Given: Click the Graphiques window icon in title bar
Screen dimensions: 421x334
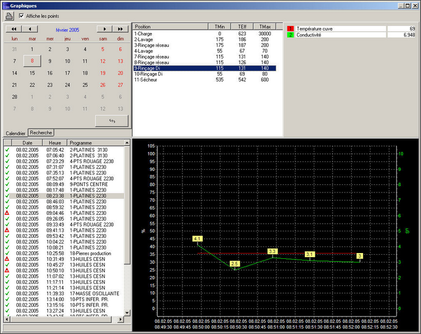Looking at the screenshot, I should [x=6, y=6].
